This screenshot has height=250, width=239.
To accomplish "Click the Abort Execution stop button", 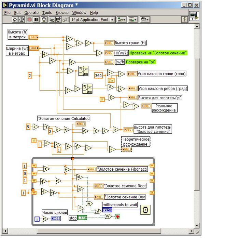I will coord(29,19).
